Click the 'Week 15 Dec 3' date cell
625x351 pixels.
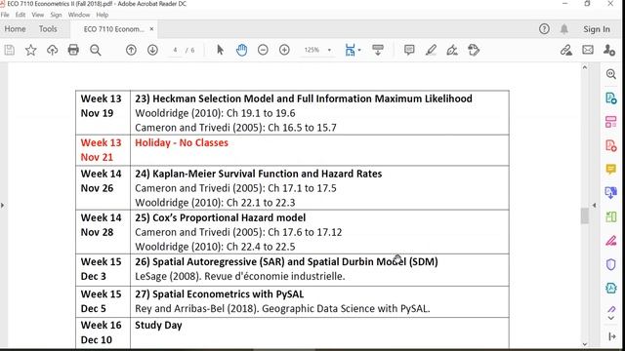[103, 269]
